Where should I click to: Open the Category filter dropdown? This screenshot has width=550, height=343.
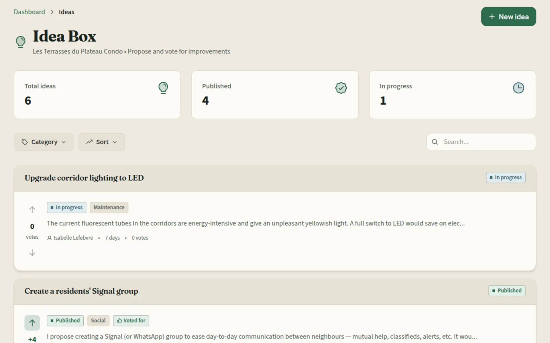(44, 142)
